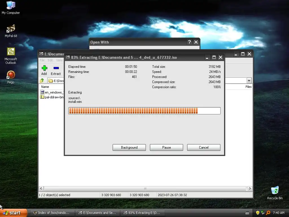The image size is (289, 217).
Task: Click the blue Extract minus icon in 7-Zip
Action: [56, 68]
